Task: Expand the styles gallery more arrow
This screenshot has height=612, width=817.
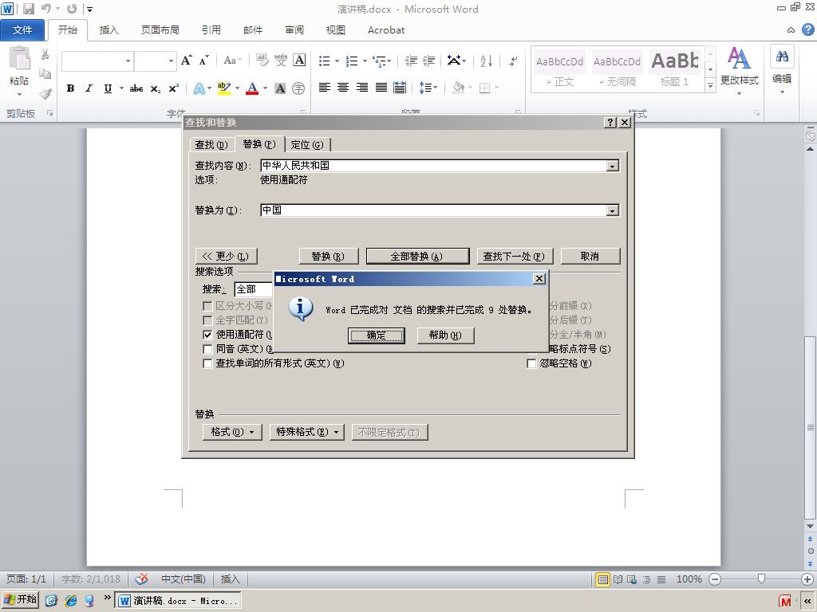Action: pyautogui.click(x=710, y=85)
